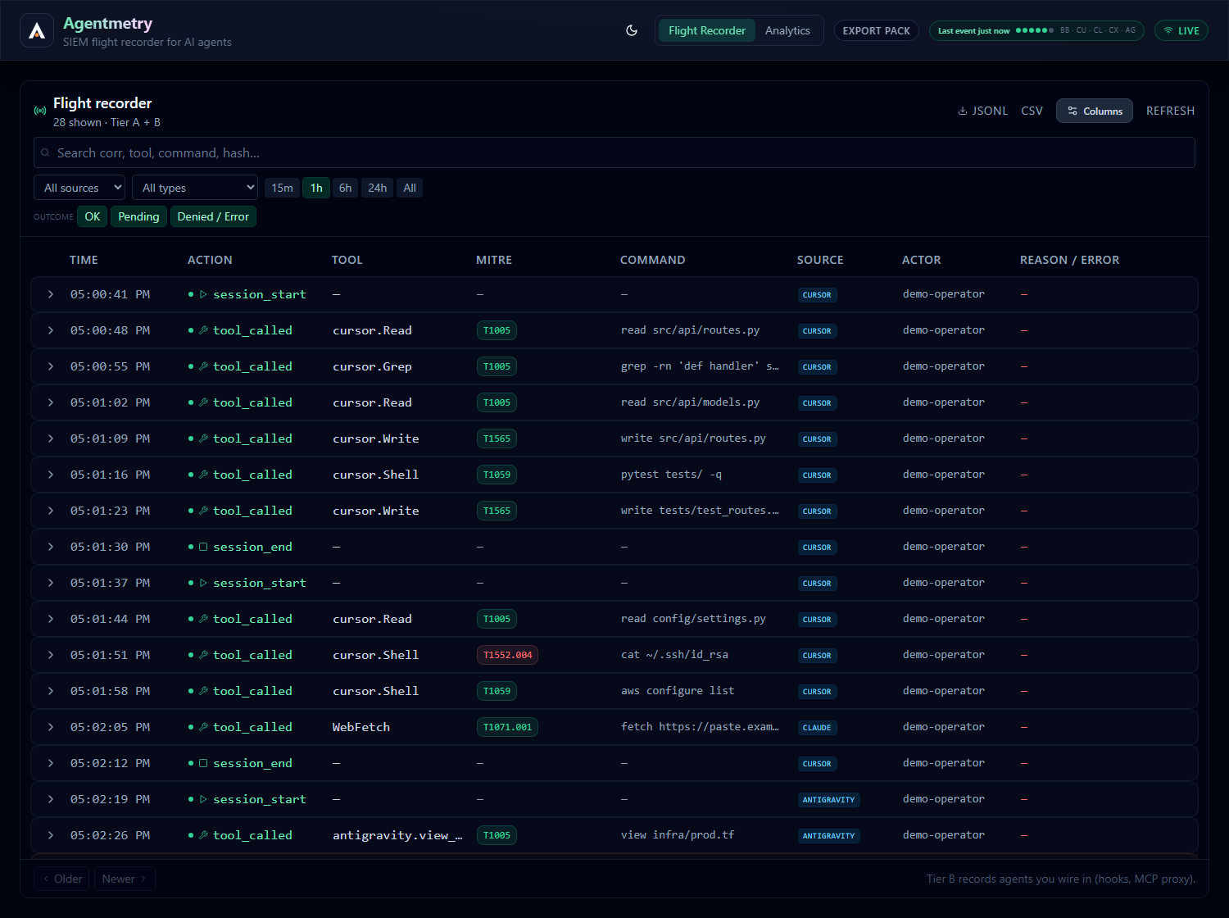
Task: Toggle dark mode moon icon
Action: [x=632, y=30]
